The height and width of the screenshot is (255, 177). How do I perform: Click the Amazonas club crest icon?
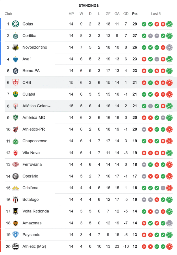[16, 223]
